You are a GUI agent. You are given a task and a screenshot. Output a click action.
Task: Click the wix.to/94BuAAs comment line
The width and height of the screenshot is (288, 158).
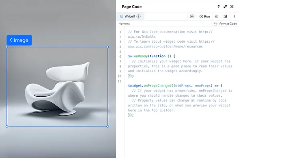click(x=142, y=37)
